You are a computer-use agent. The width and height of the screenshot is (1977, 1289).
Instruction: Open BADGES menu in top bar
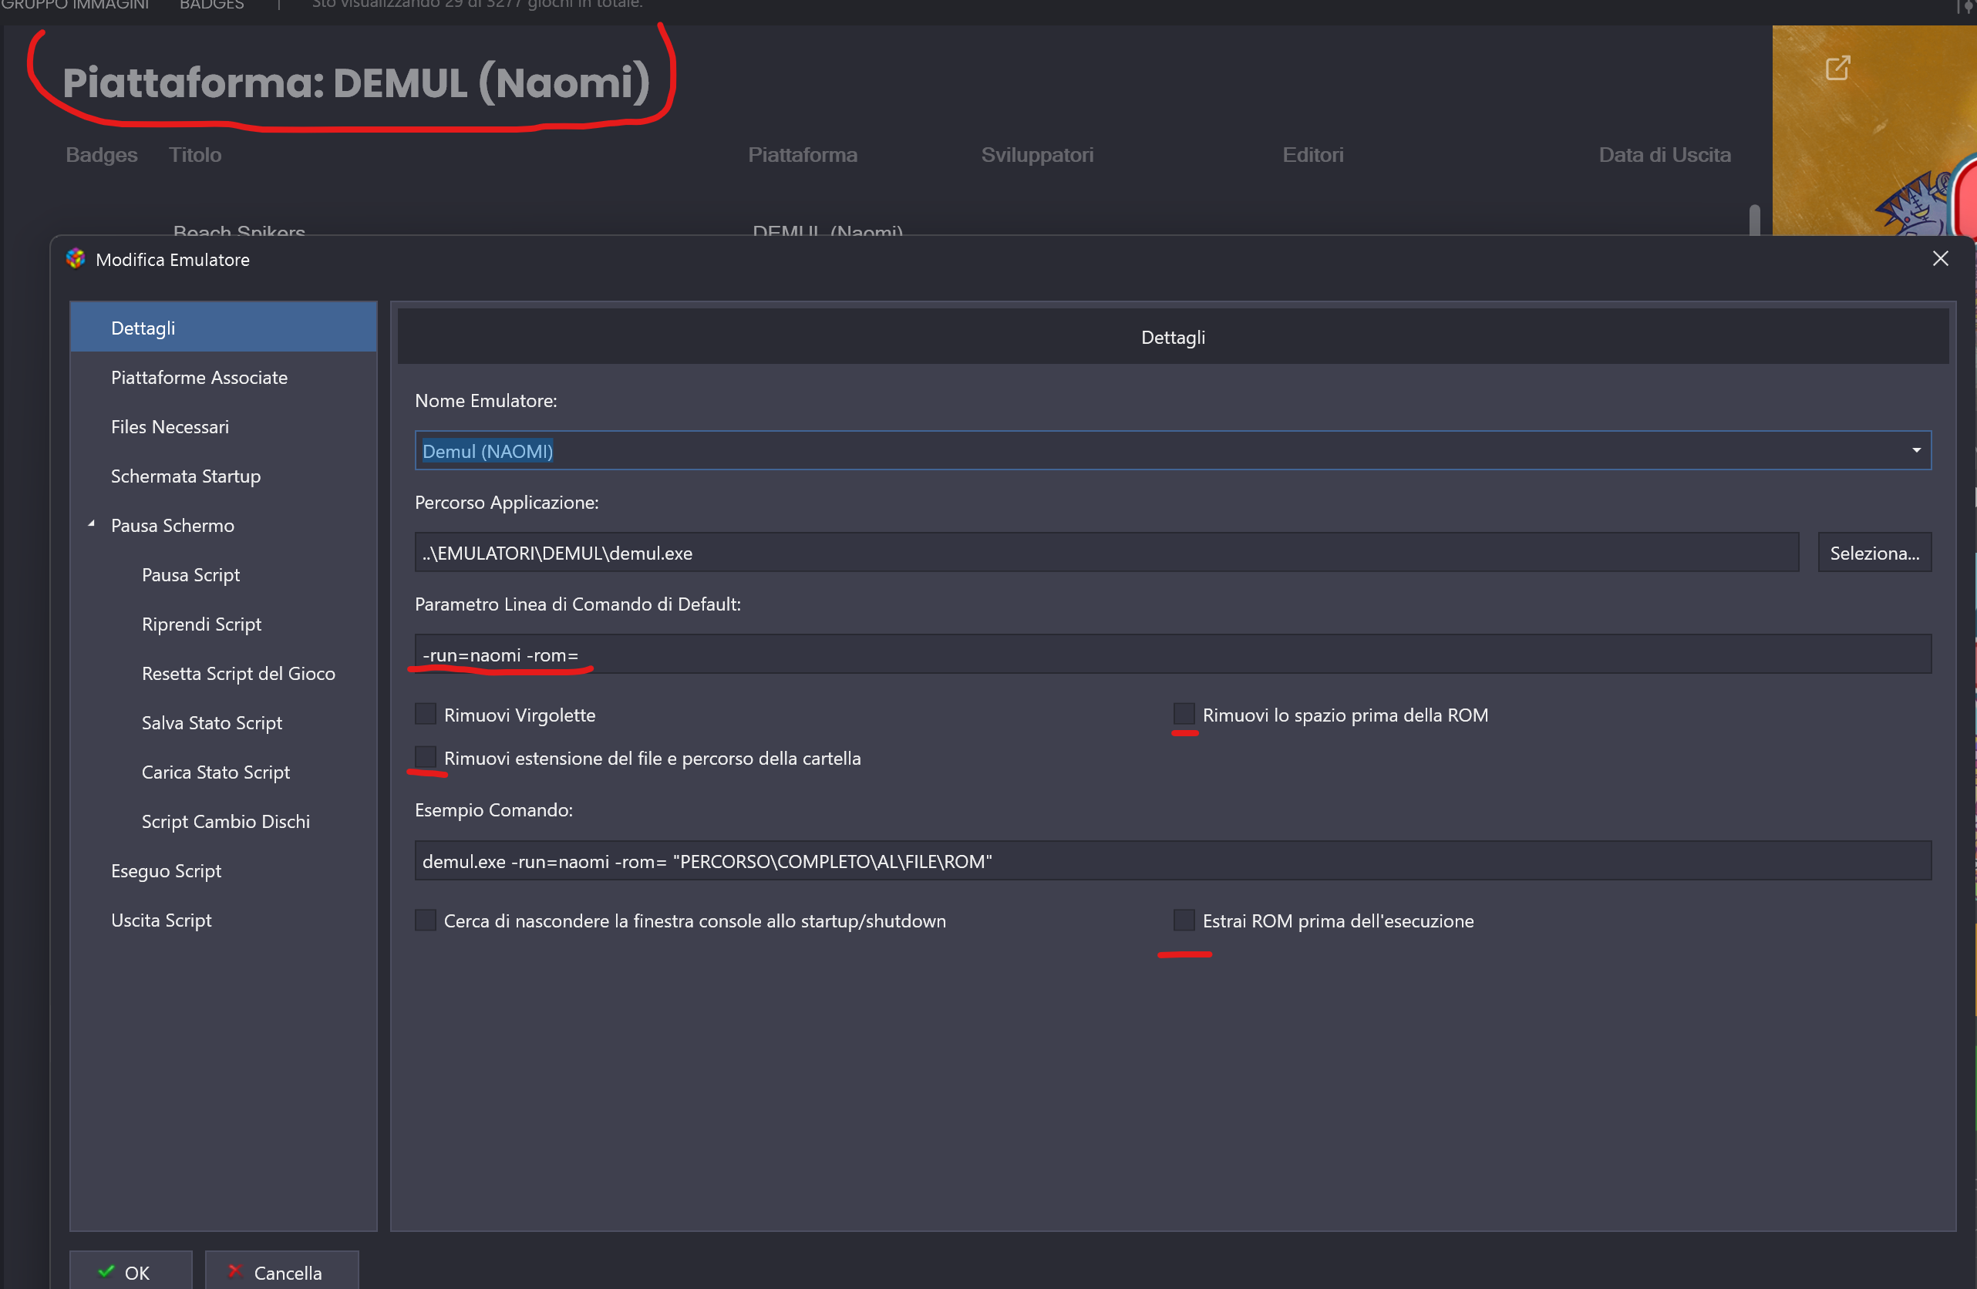(x=212, y=5)
